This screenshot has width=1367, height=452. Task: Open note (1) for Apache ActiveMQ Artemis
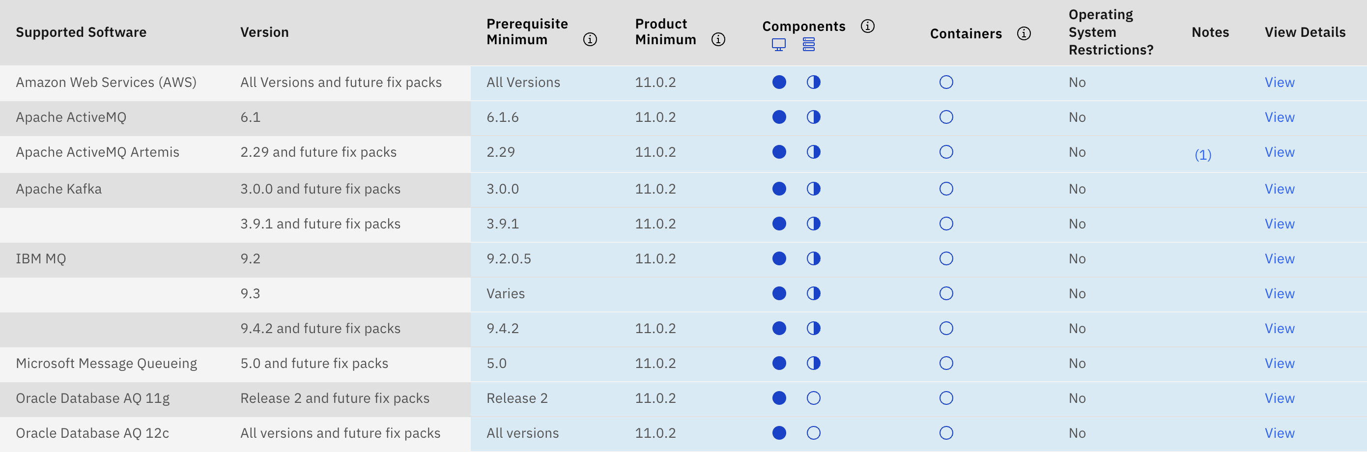(1202, 154)
